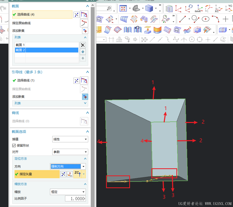Click 指定原始曲线 icon in 截面 section
This screenshot has width=233, height=207.
coord(84,23)
